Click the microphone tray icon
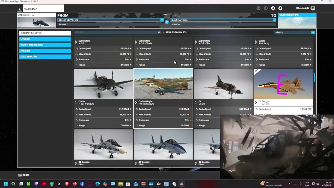 click(301, 184)
